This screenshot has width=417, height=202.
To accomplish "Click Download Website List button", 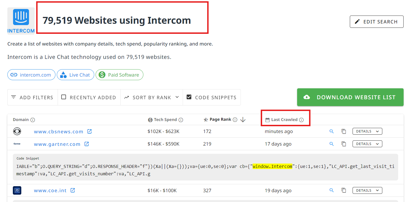I will [x=350, y=97].
